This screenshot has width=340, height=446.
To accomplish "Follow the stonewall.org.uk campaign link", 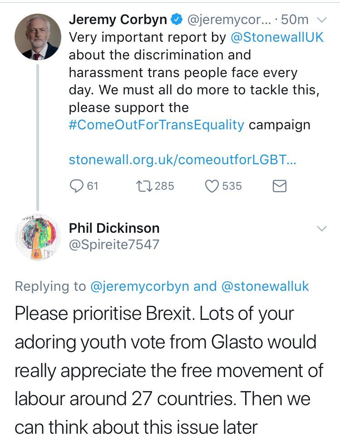I will tap(182, 160).
